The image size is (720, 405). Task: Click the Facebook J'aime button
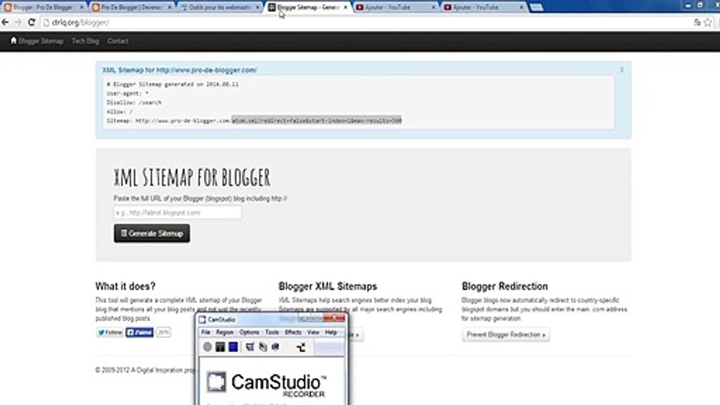pyautogui.click(x=139, y=332)
